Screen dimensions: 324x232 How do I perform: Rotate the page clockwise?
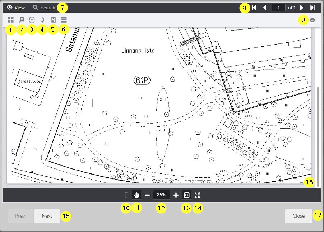52,20
